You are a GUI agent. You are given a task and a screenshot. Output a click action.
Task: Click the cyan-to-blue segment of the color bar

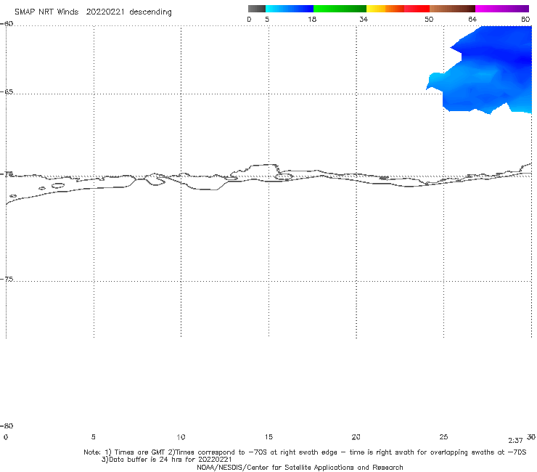click(290, 9)
